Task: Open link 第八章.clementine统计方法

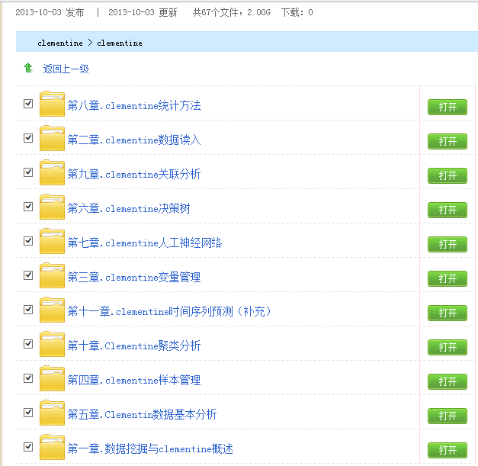Action: coord(134,105)
